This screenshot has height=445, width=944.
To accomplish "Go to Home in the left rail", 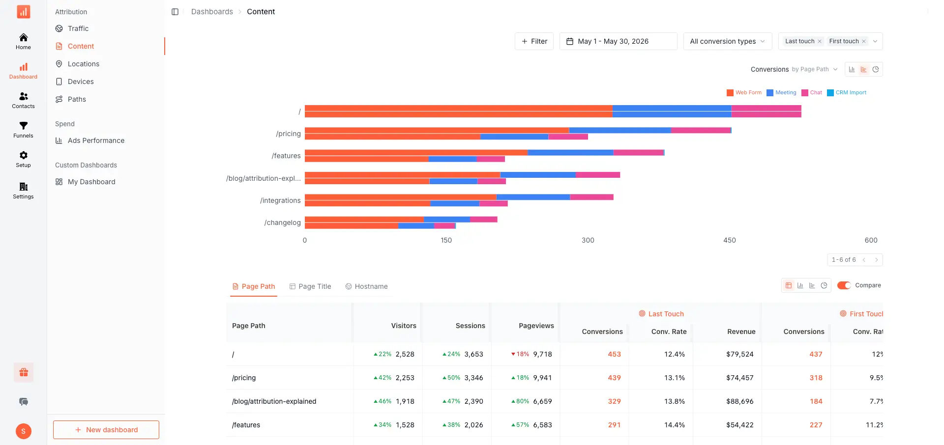I will tap(23, 41).
